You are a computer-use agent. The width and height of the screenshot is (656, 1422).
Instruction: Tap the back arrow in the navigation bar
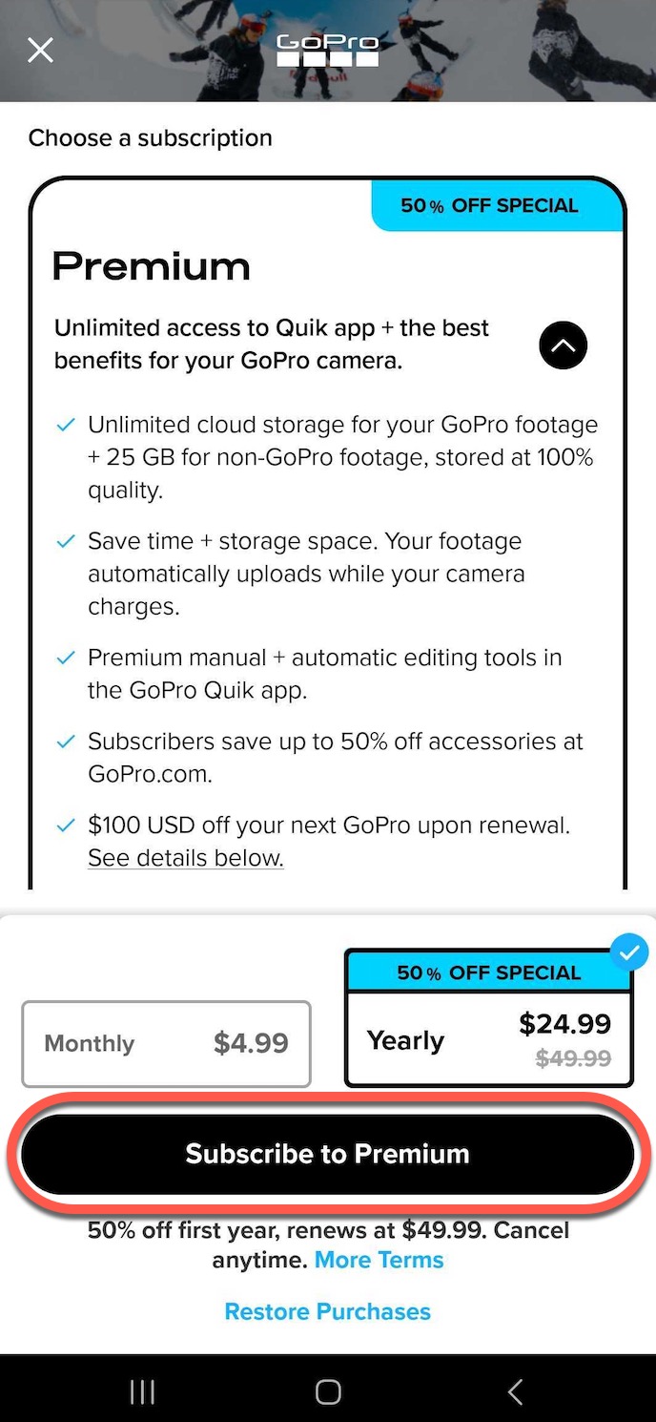[514, 1391]
